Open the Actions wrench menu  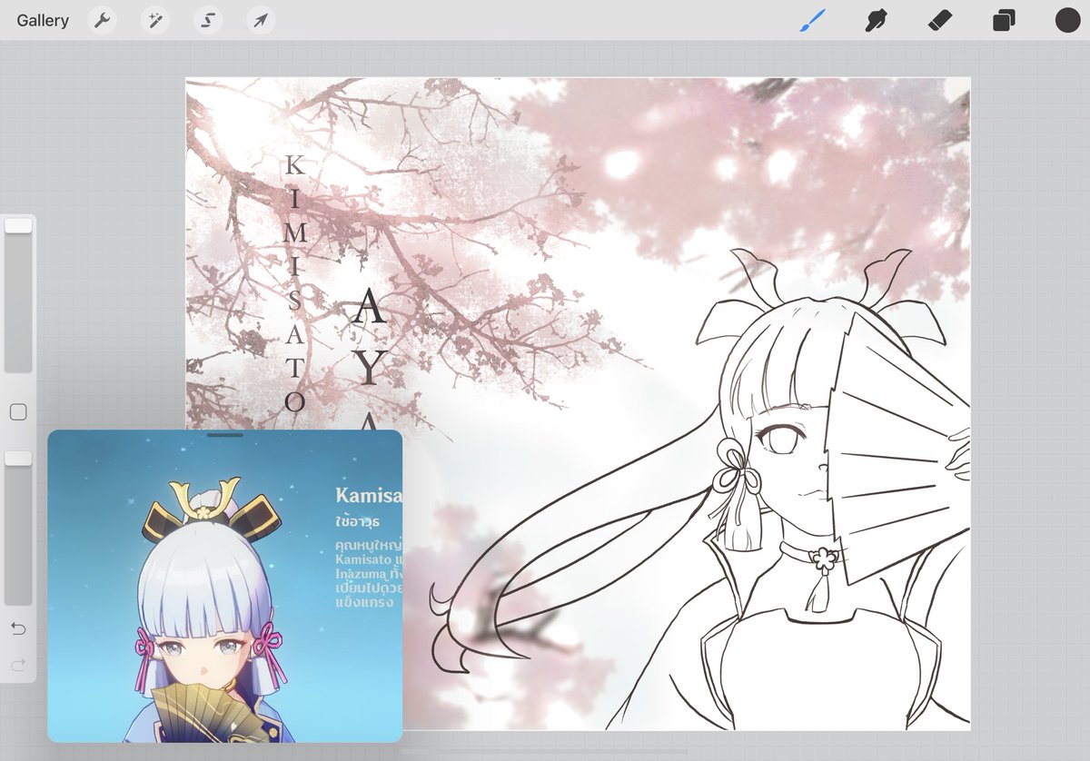pyautogui.click(x=102, y=20)
